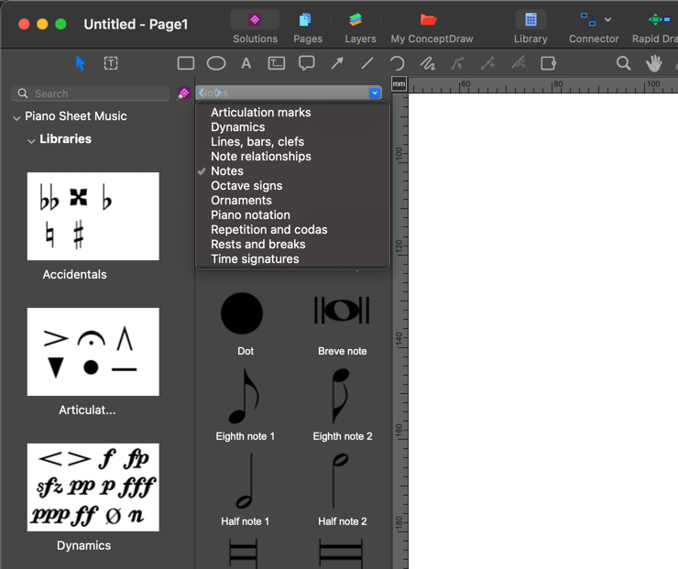Screen dimensions: 678x569
Task: Select the Half note 1 shape
Action: (x=246, y=481)
